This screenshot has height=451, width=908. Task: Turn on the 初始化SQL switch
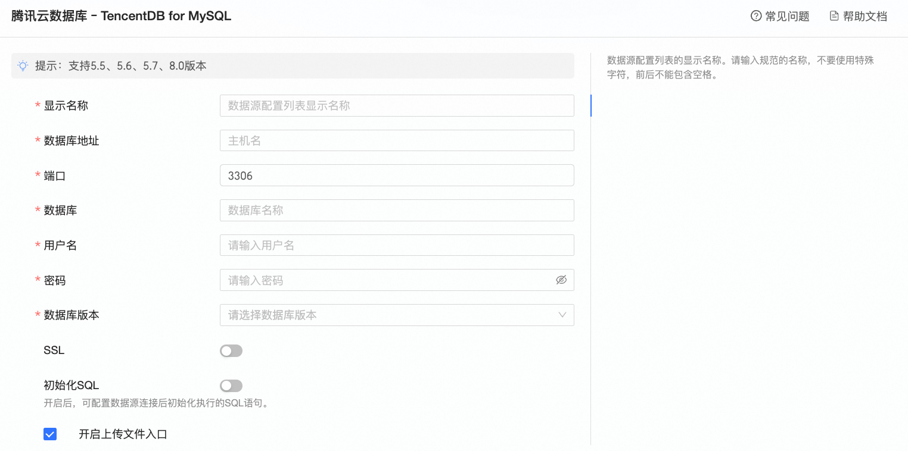point(231,386)
